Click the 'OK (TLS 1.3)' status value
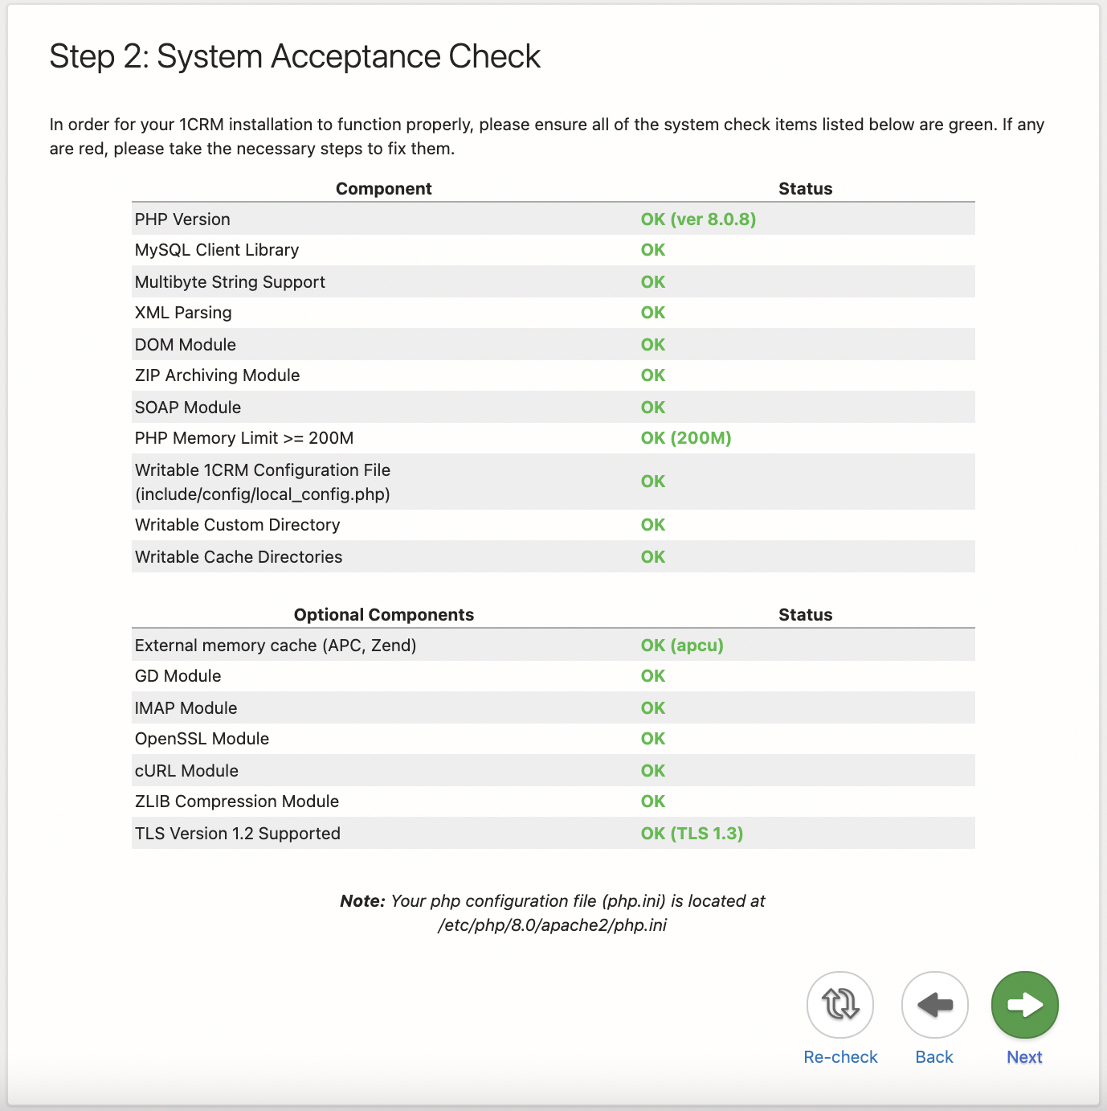The image size is (1107, 1111). (692, 834)
